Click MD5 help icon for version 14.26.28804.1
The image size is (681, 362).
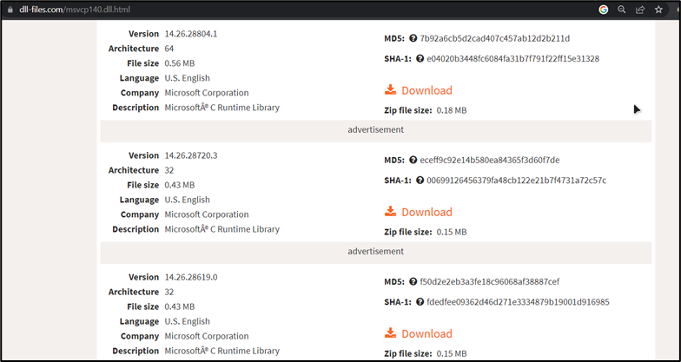413,38
